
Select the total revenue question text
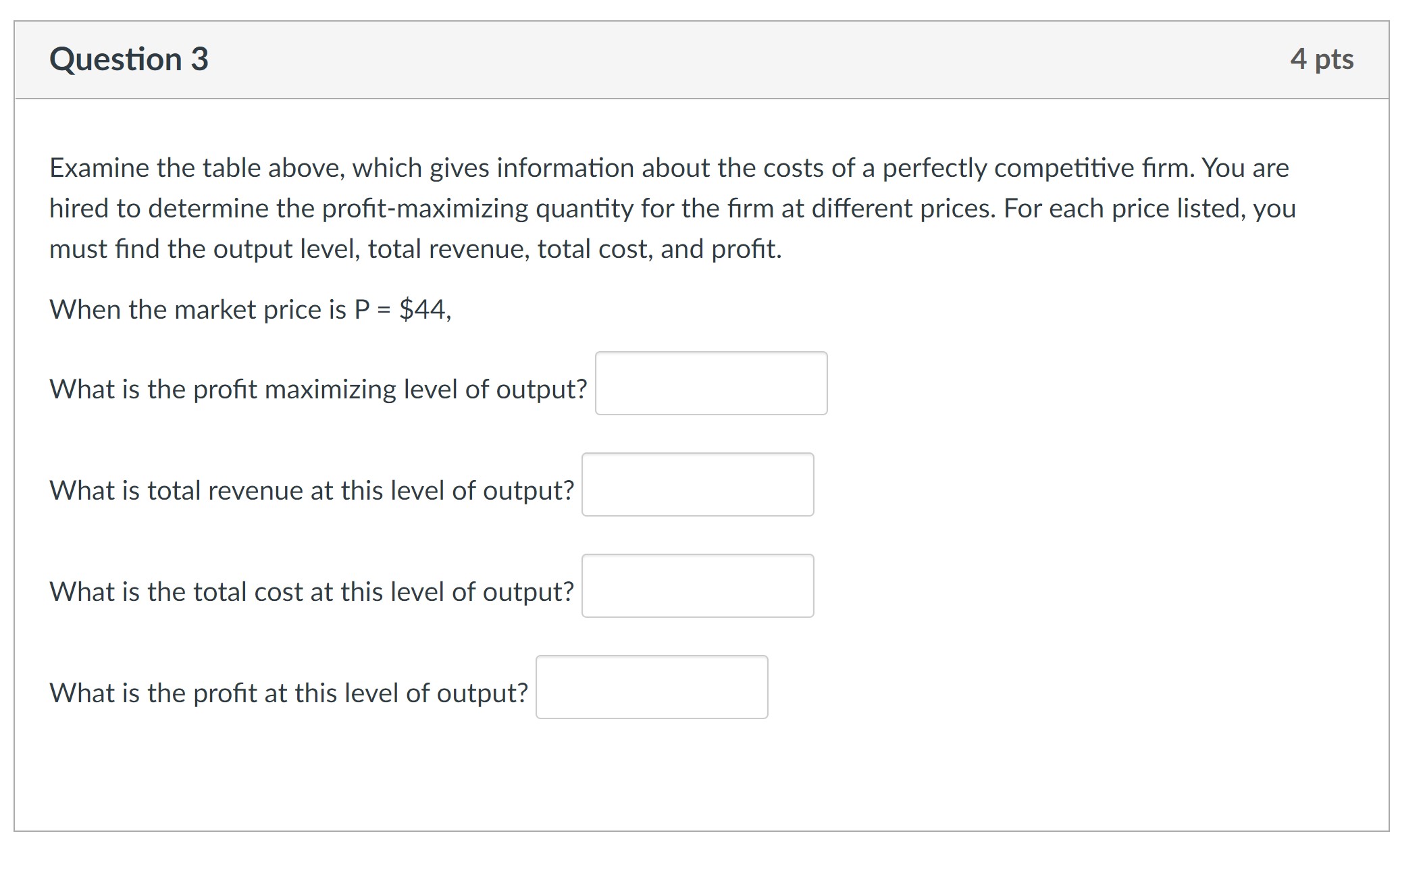click(311, 491)
